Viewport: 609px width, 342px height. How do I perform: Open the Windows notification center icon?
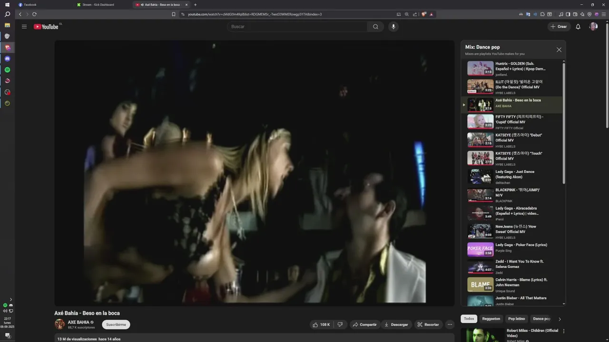tap(7, 335)
